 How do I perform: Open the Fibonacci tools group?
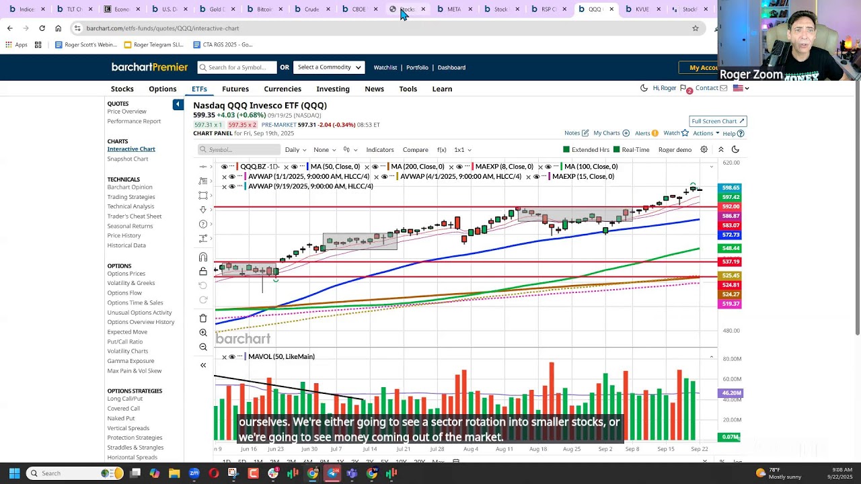[x=203, y=181]
